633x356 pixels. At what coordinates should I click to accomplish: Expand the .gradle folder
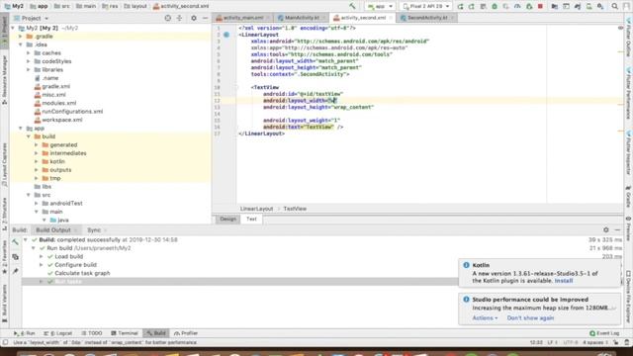point(20,37)
